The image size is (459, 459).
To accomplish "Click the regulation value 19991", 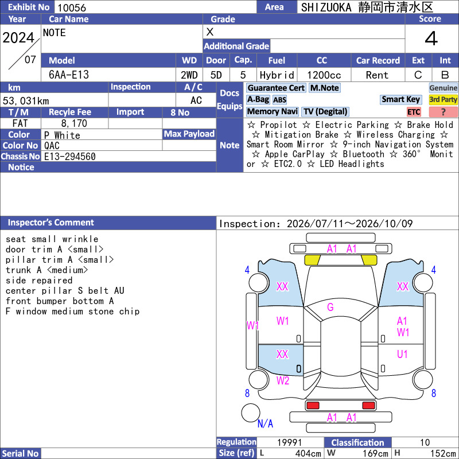I will point(290,442).
